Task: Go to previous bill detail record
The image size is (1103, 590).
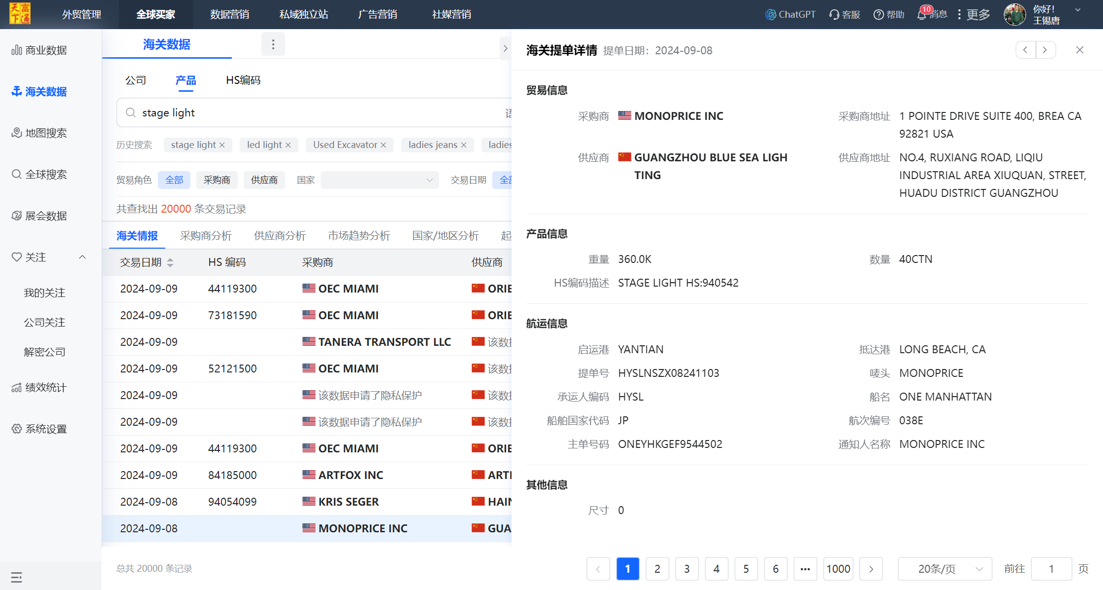Action: click(x=1026, y=50)
